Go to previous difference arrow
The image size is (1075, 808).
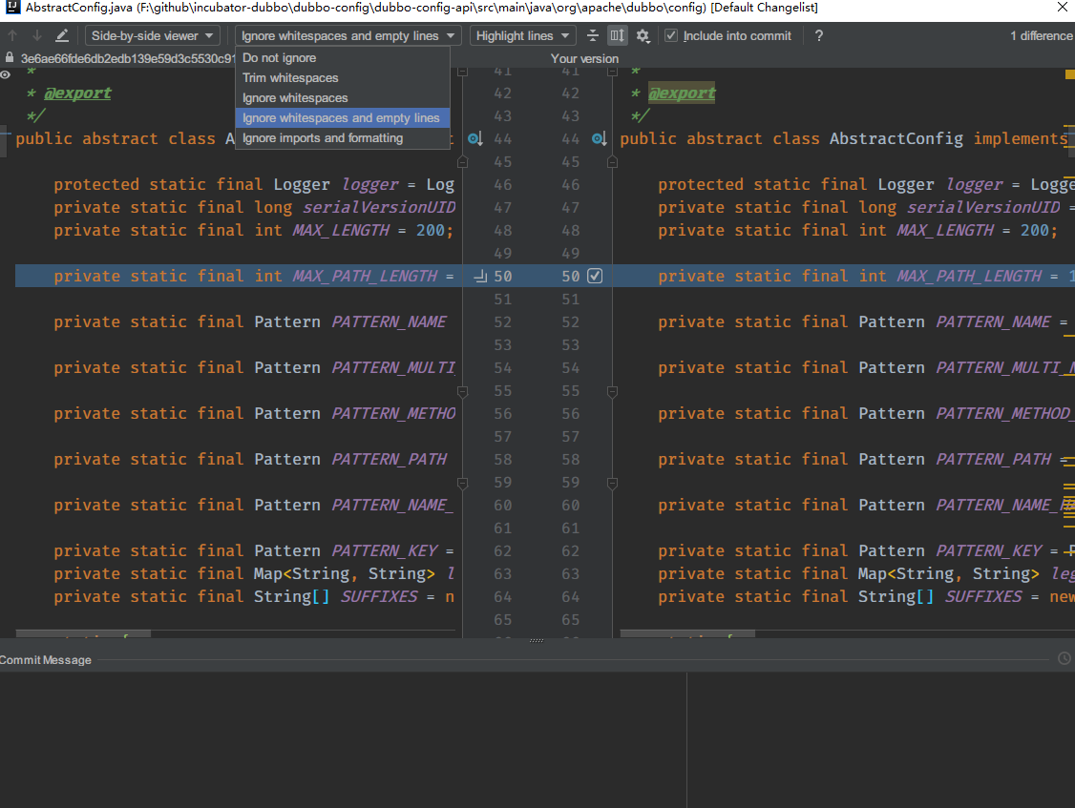pyautogui.click(x=12, y=35)
